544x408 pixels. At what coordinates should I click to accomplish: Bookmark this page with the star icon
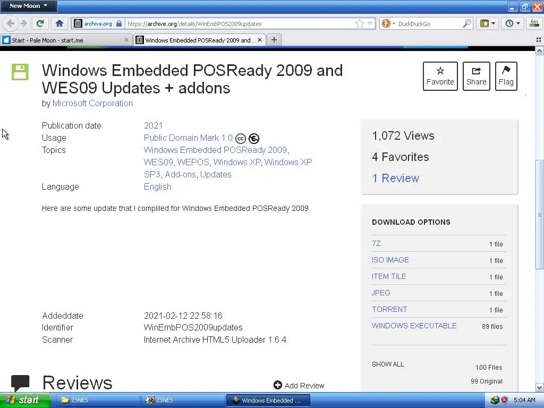[x=360, y=23]
